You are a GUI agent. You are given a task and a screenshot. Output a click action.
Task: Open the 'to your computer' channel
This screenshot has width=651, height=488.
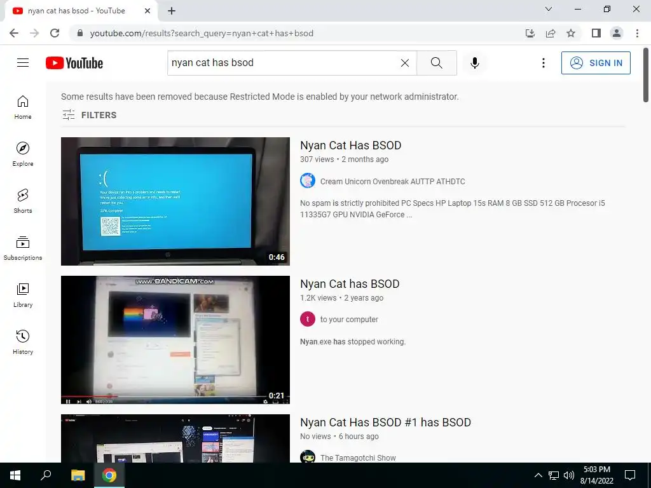click(x=349, y=320)
